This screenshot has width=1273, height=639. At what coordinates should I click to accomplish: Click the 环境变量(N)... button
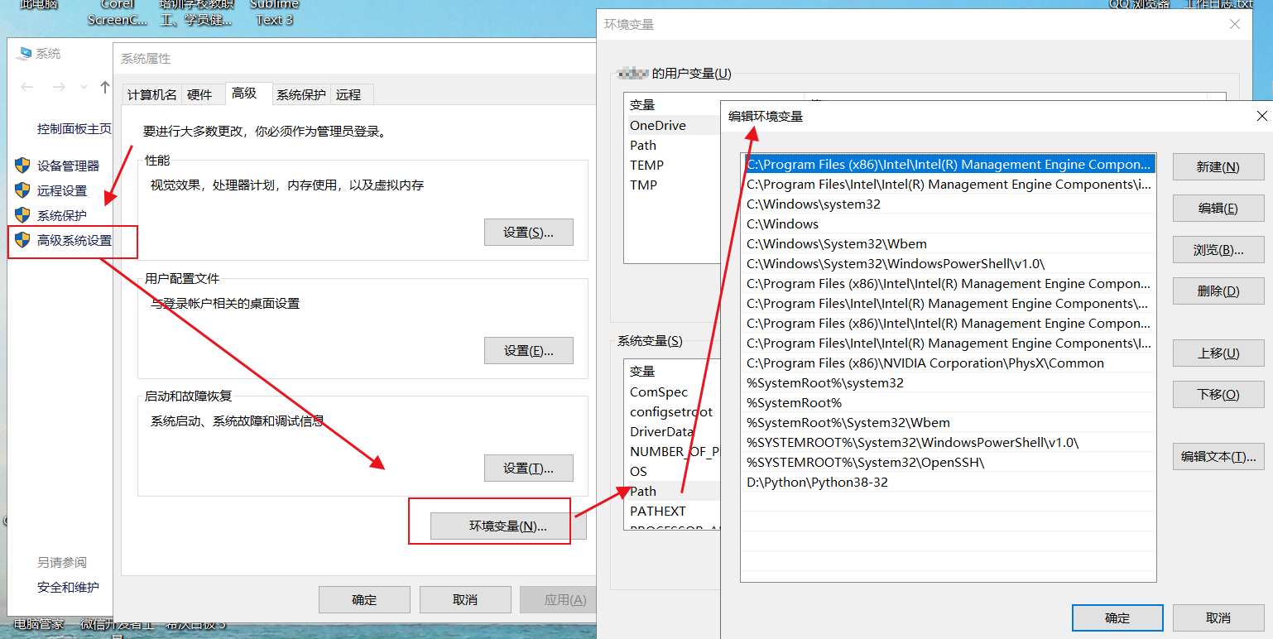pyautogui.click(x=508, y=526)
